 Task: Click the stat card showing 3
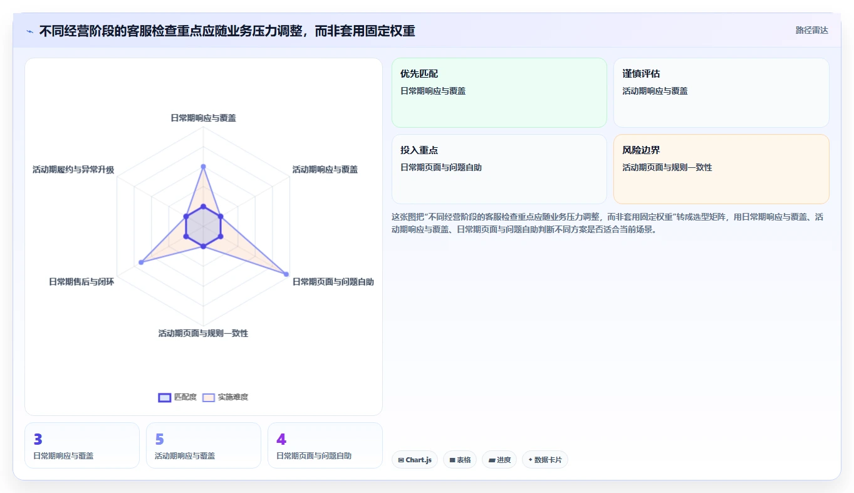pos(82,445)
